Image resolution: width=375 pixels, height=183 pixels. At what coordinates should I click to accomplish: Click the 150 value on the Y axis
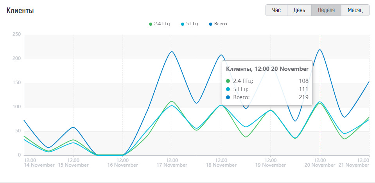(16, 83)
